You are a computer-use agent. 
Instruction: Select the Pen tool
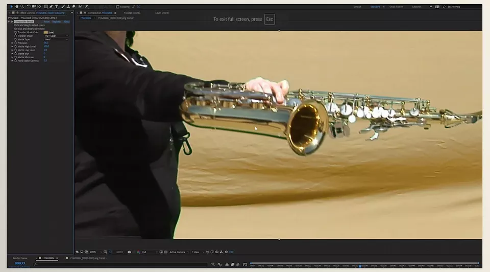pyautogui.click(x=51, y=7)
